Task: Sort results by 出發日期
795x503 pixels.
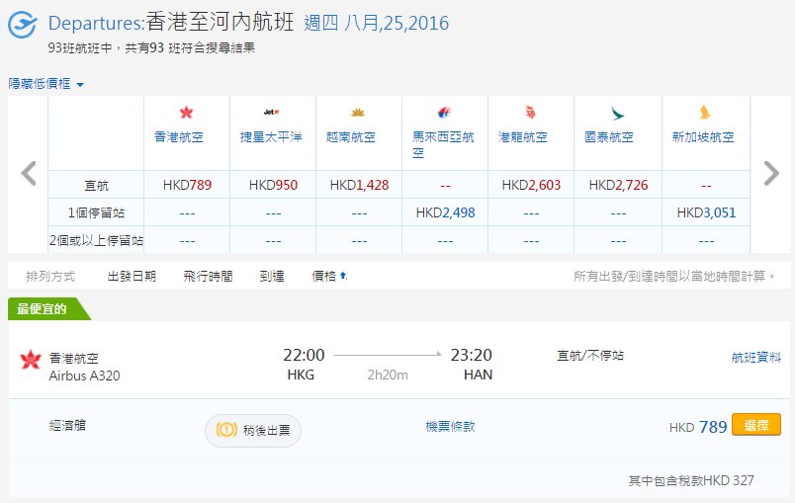Action: click(132, 276)
